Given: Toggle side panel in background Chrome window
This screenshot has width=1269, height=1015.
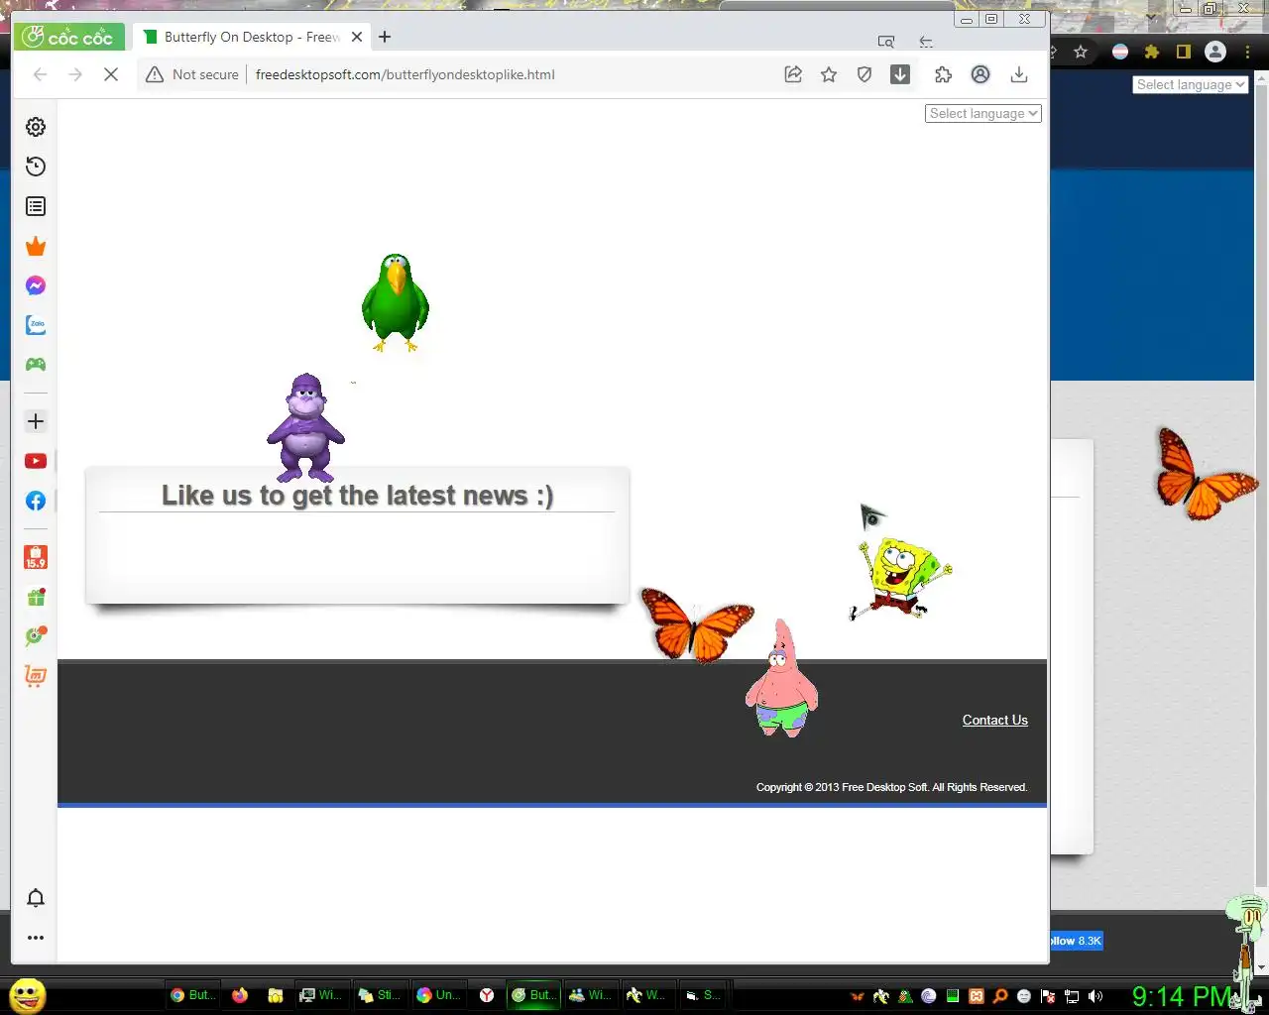Looking at the screenshot, I should point(1184,52).
